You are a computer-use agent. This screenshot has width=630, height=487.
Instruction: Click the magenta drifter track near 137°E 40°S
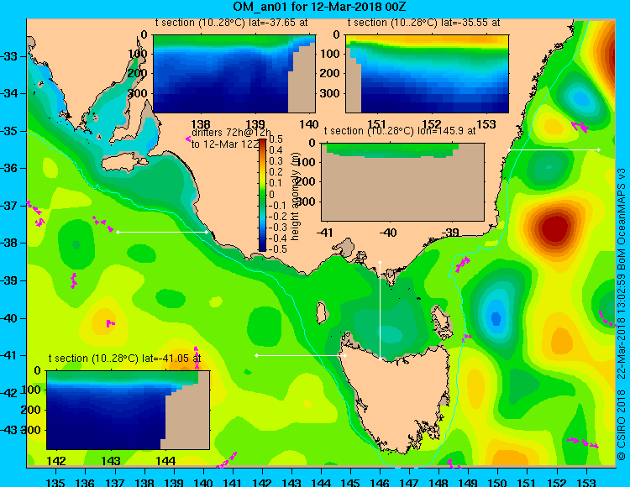pyautogui.click(x=111, y=323)
